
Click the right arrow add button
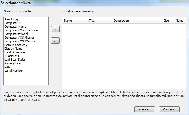click(x=55, y=40)
